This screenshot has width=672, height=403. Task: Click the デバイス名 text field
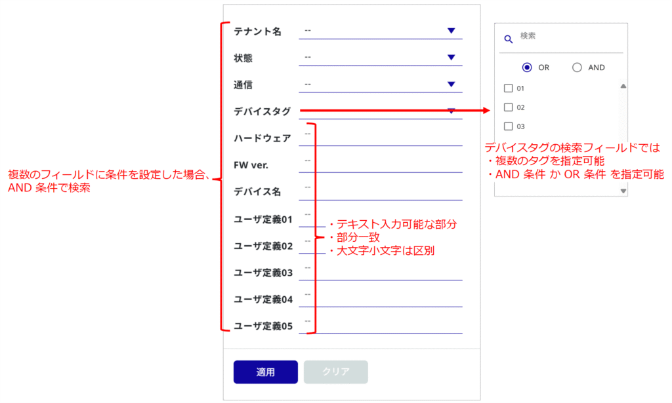[381, 191]
